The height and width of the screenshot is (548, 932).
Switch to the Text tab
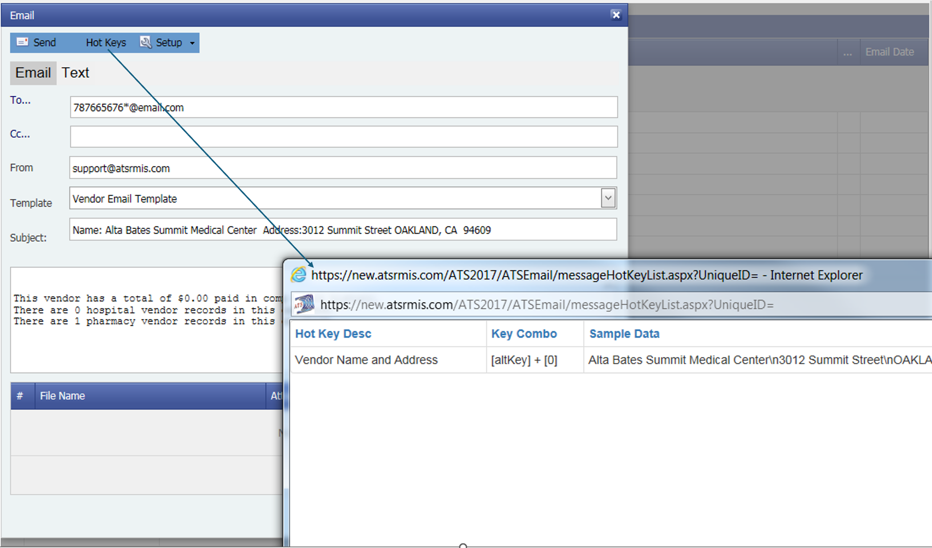coord(75,73)
